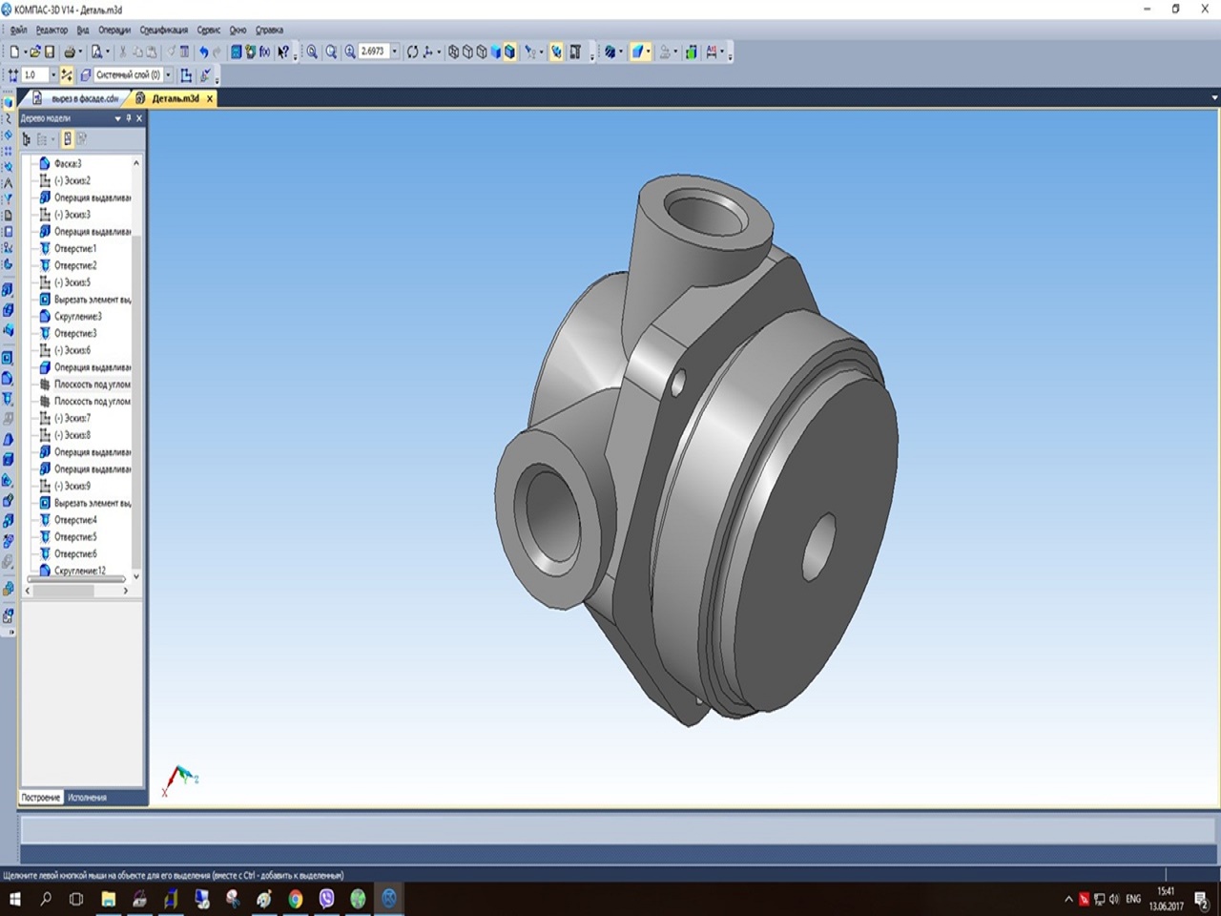Click the Open file folder icon
The height and width of the screenshot is (916, 1221).
pos(33,52)
